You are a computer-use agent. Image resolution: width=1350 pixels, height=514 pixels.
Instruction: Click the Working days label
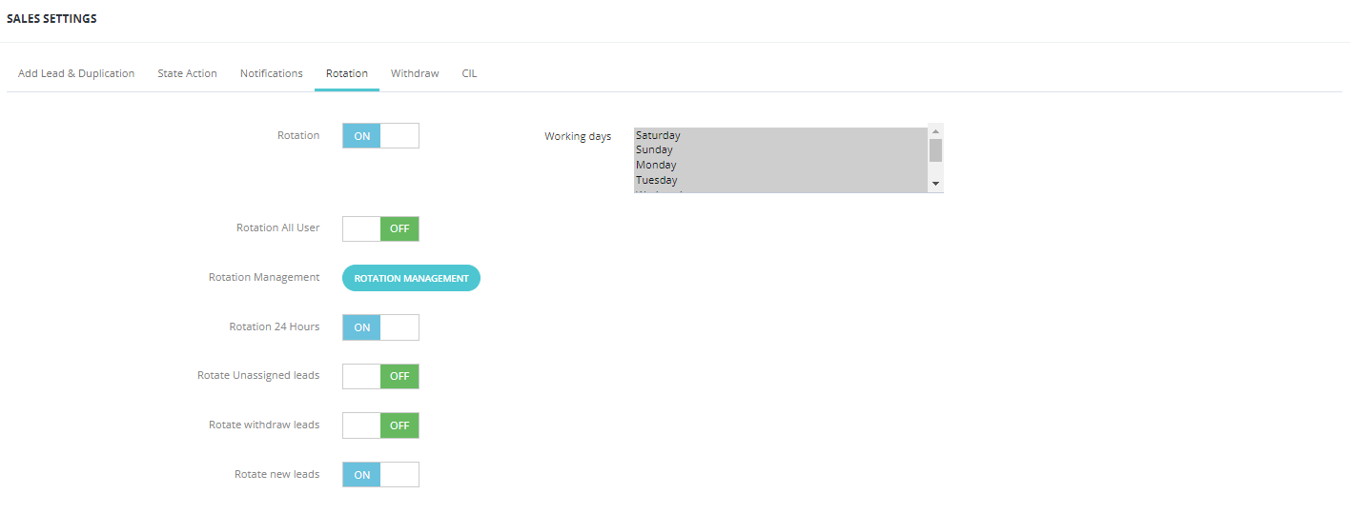click(578, 136)
